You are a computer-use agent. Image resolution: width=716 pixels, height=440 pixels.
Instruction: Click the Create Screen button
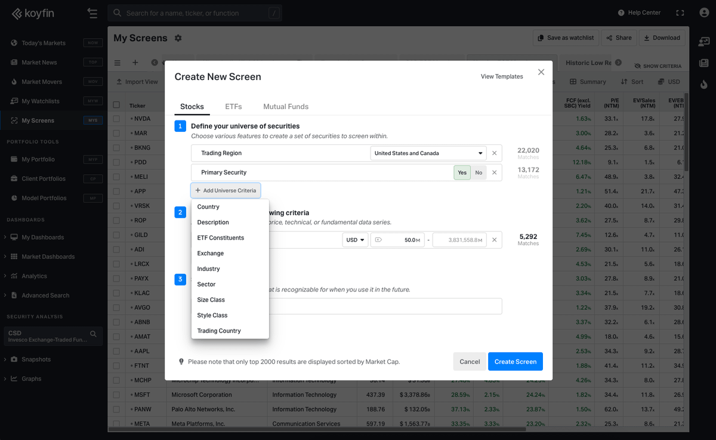(x=515, y=361)
